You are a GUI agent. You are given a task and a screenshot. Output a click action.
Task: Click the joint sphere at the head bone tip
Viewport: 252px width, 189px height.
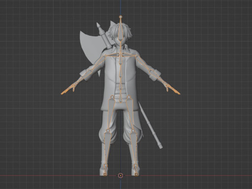coord(120,17)
